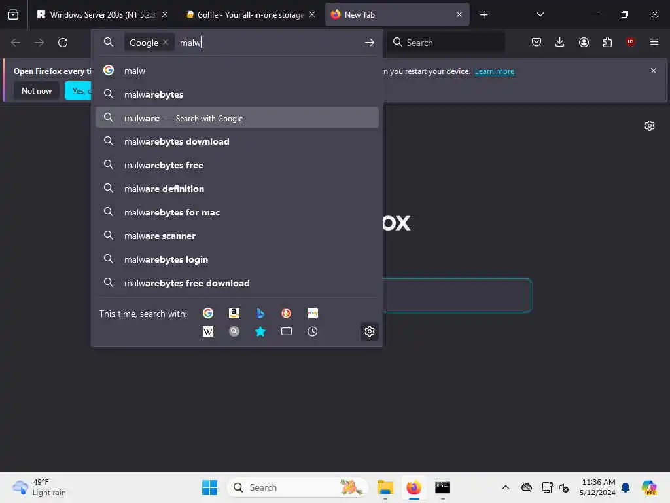Search this time with DuckDuckGo icon

tap(287, 313)
